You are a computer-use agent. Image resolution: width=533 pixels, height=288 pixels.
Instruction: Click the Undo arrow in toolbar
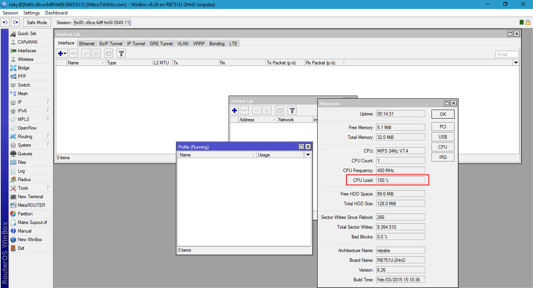click(x=5, y=23)
